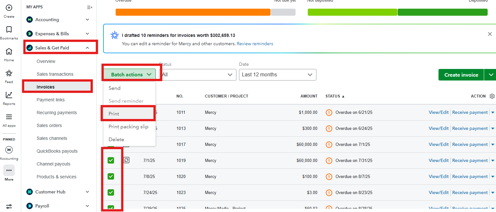The width and height of the screenshot is (496, 212).
Task: Collapse My Apps menu panel icon
Action: [x=90, y=7]
